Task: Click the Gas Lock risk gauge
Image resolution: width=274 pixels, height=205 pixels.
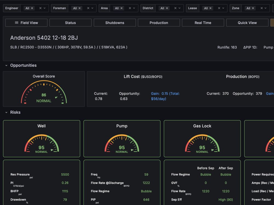Action: [202, 143]
